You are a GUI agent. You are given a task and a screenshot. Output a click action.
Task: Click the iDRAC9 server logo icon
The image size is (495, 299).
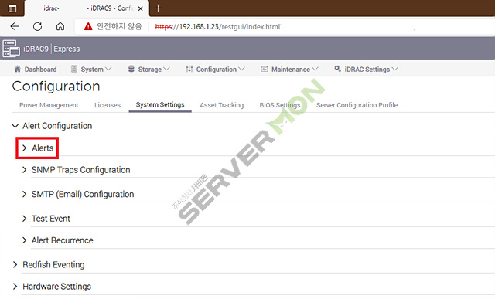11,49
